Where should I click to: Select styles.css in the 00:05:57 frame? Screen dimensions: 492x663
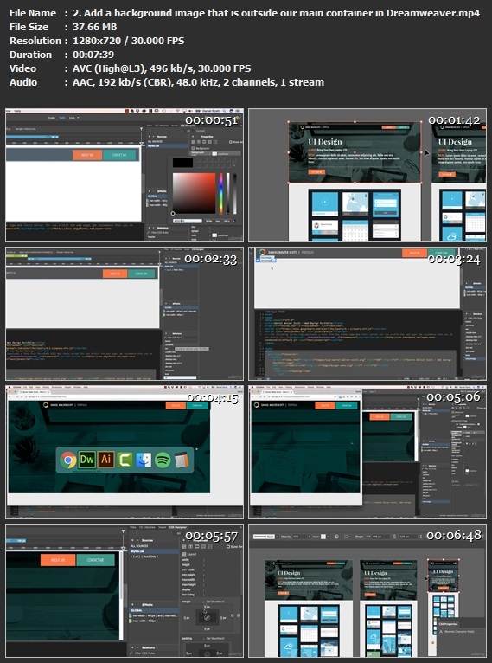pyautogui.click(x=154, y=551)
